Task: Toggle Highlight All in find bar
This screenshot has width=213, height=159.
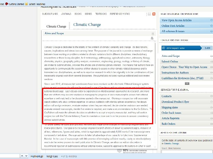Action: [37, 156]
